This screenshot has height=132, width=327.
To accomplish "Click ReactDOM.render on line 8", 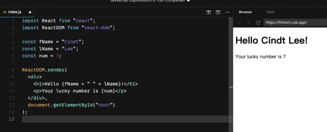I will (43, 70).
